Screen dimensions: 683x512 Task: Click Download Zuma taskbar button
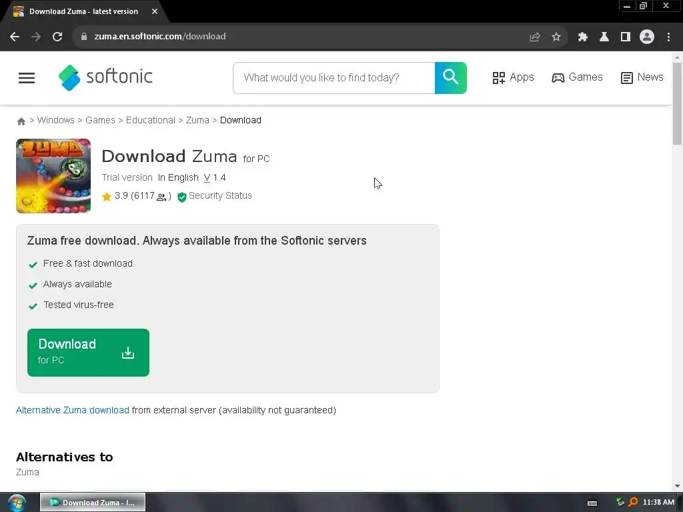pyautogui.click(x=93, y=503)
